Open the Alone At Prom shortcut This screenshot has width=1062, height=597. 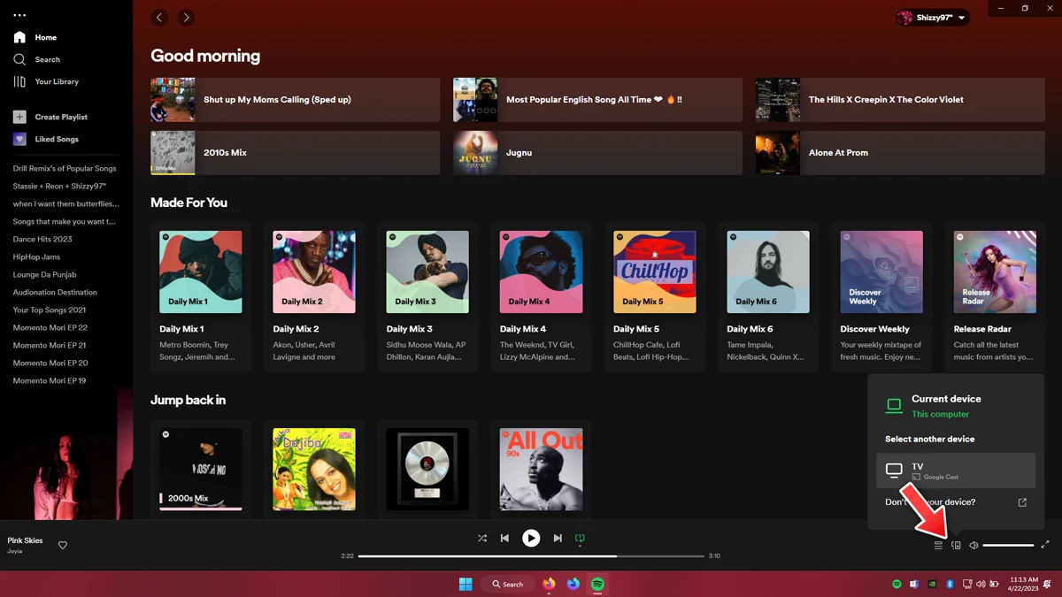[x=900, y=152]
